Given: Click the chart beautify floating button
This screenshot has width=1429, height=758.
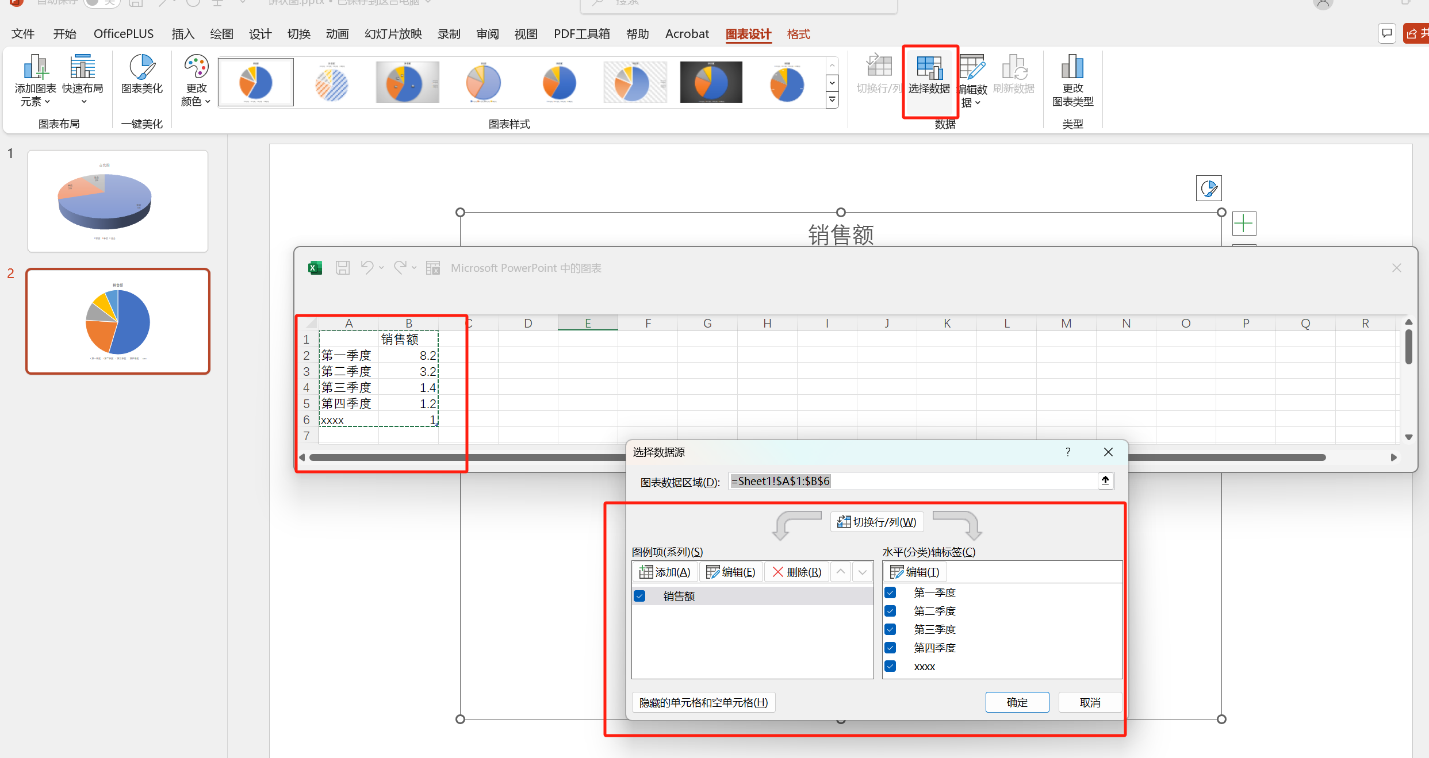Looking at the screenshot, I should (1209, 188).
